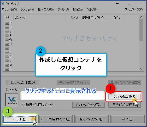Select drive H: icon in list

tap(7, 44)
